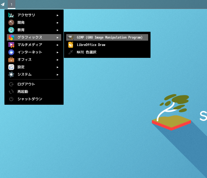207x178 pixels.
Task: Open the システム menu entry
Action: pos(34,74)
